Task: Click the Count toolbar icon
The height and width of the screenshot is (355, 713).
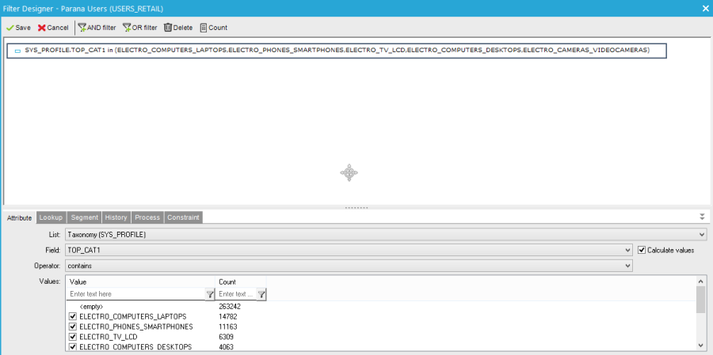Action: [204, 28]
